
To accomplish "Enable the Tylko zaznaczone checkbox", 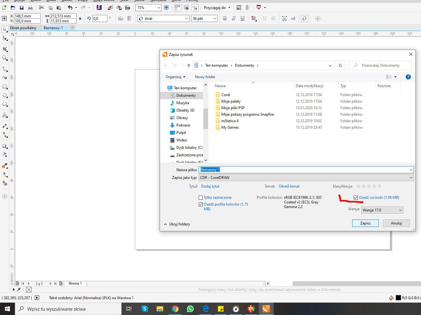I will click(x=201, y=197).
